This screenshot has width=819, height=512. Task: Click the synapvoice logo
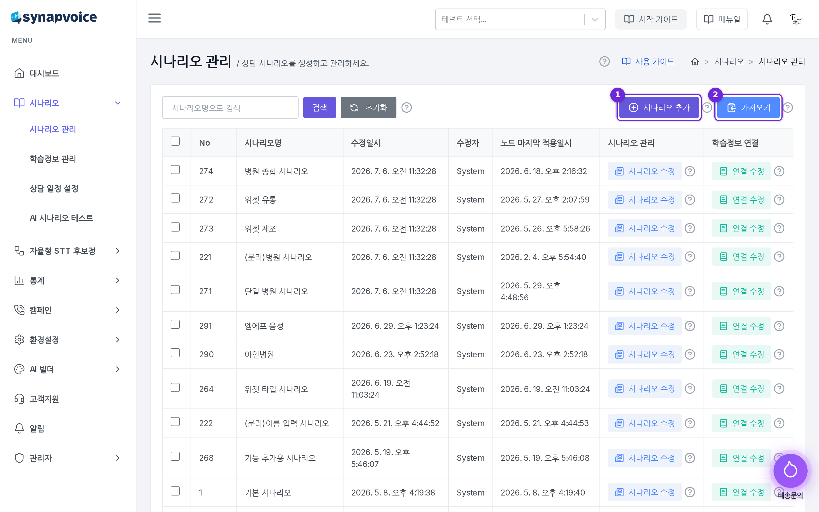pos(54,17)
